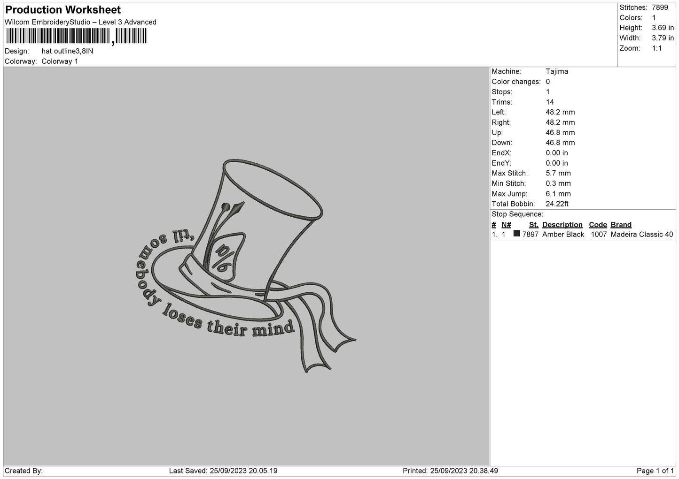The width and height of the screenshot is (679, 479).
Task: Click thread code 1007
Action: coord(599,235)
